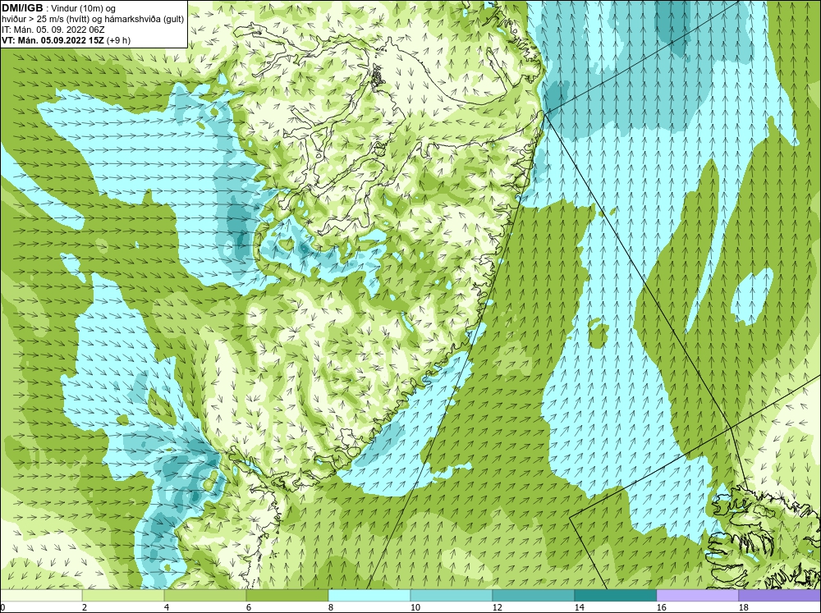Click the 0–2 m/s pale yellow legend swatch
Screen dimensions: 821x613
click(x=41, y=596)
